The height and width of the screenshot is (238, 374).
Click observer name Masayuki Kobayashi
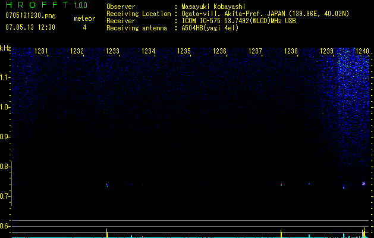213,7
